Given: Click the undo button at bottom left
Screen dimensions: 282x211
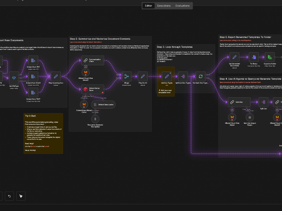Looking at the screenshot, I should [9, 196].
